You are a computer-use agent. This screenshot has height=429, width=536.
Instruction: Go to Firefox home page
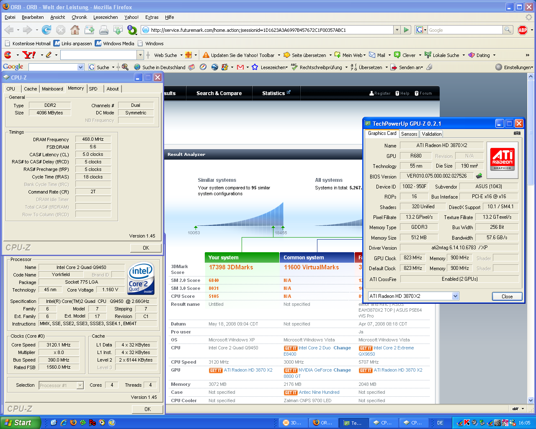click(x=75, y=30)
